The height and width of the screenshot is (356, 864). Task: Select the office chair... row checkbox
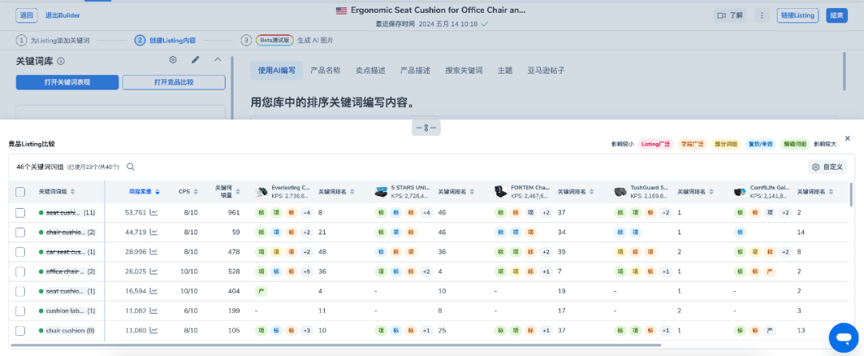(x=20, y=271)
